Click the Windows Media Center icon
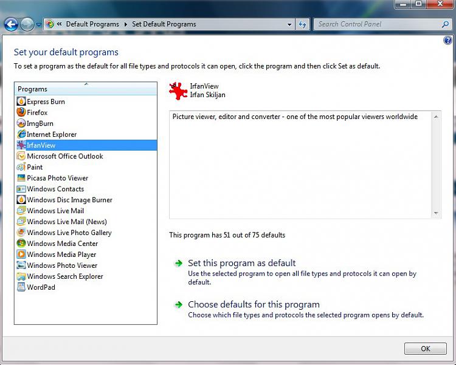This screenshot has width=456, height=365. (x=21, y=244)
